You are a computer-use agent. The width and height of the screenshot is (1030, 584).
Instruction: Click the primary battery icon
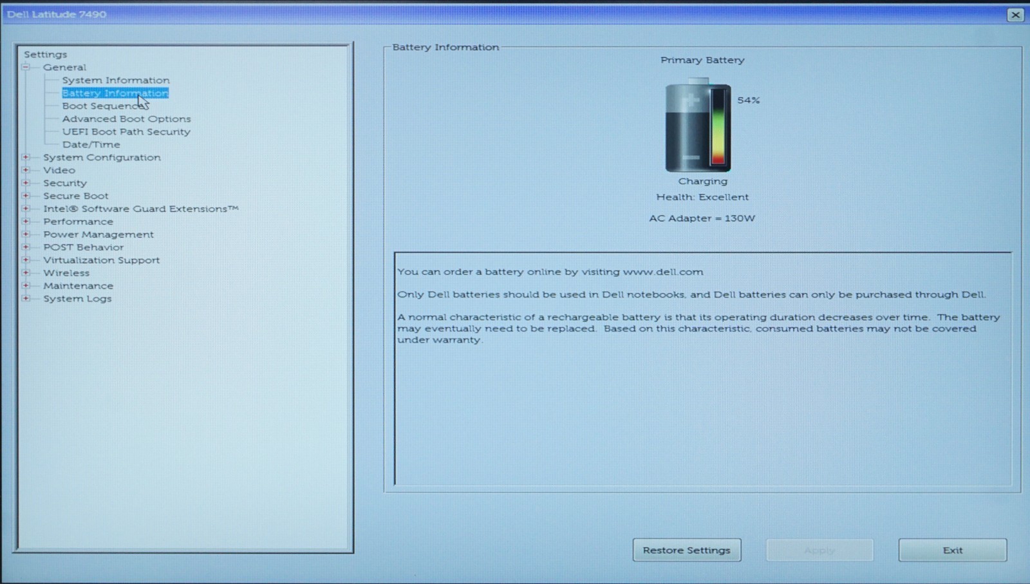698,126
